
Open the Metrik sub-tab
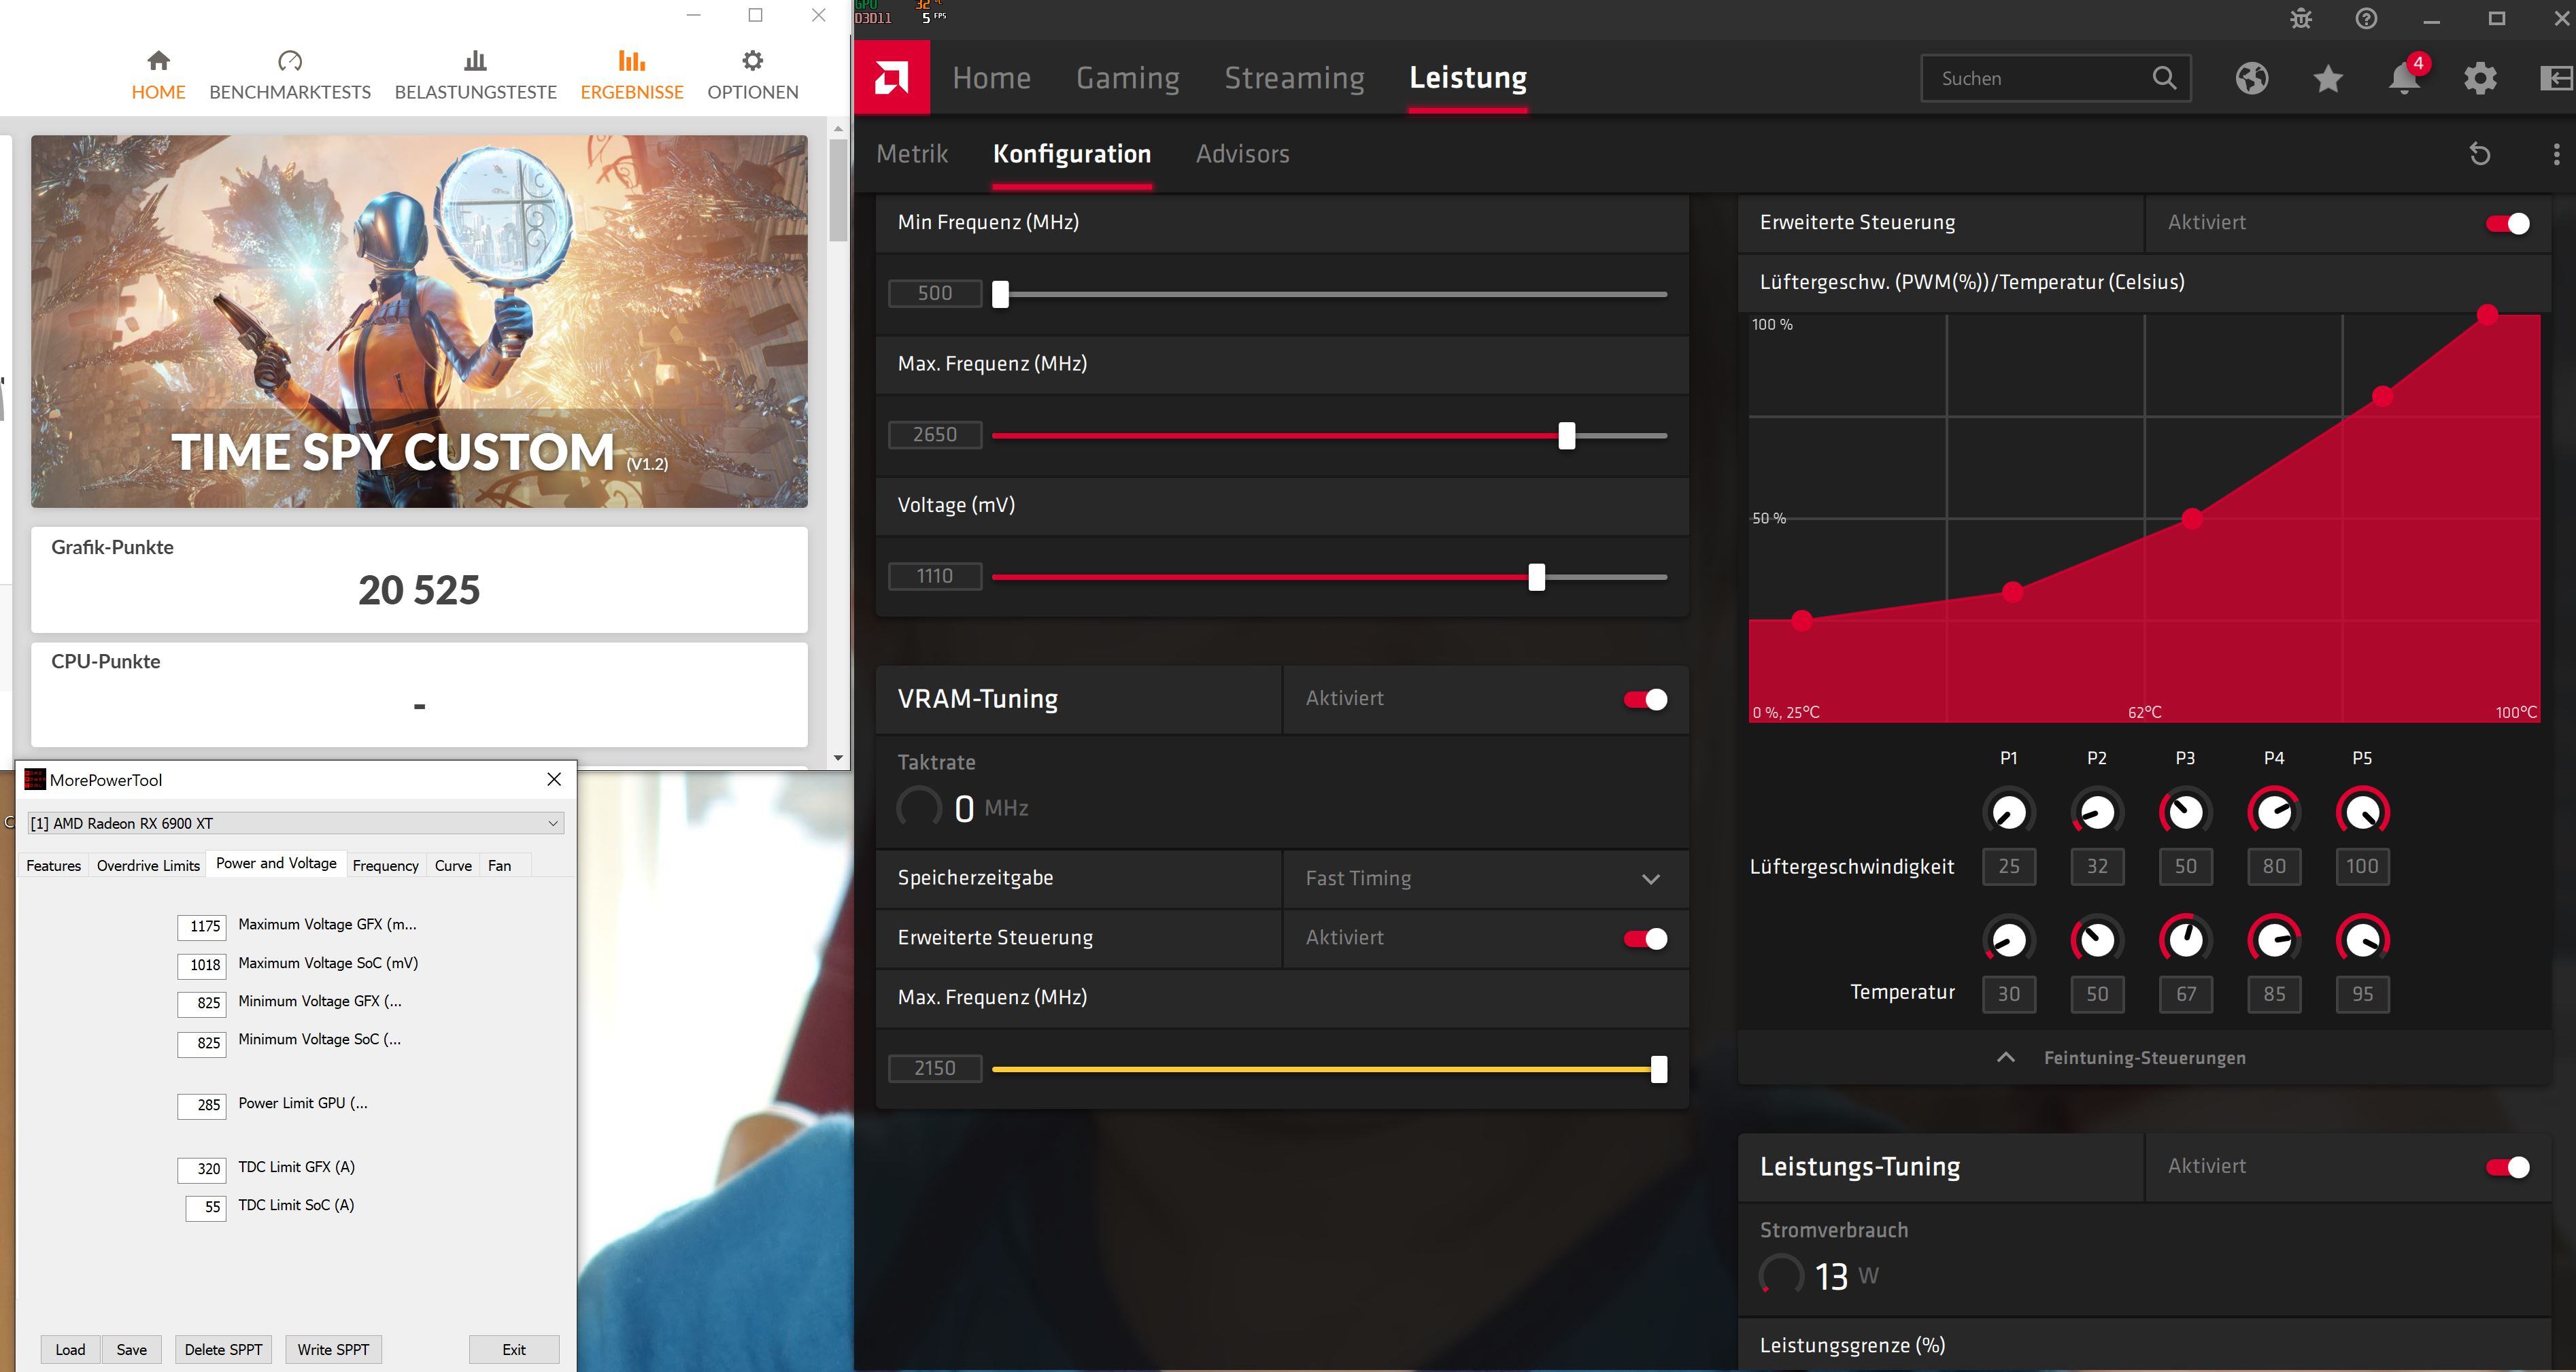912,154
